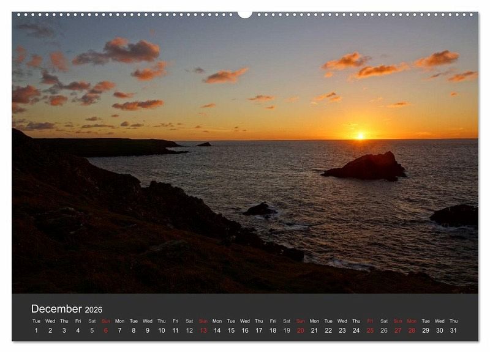This screenshot has height=353, width=490.
Task: Select date 24 in the calendar
Action: pos(356,330)
